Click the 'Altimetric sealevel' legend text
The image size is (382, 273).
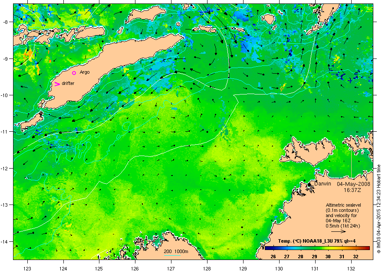343,205
